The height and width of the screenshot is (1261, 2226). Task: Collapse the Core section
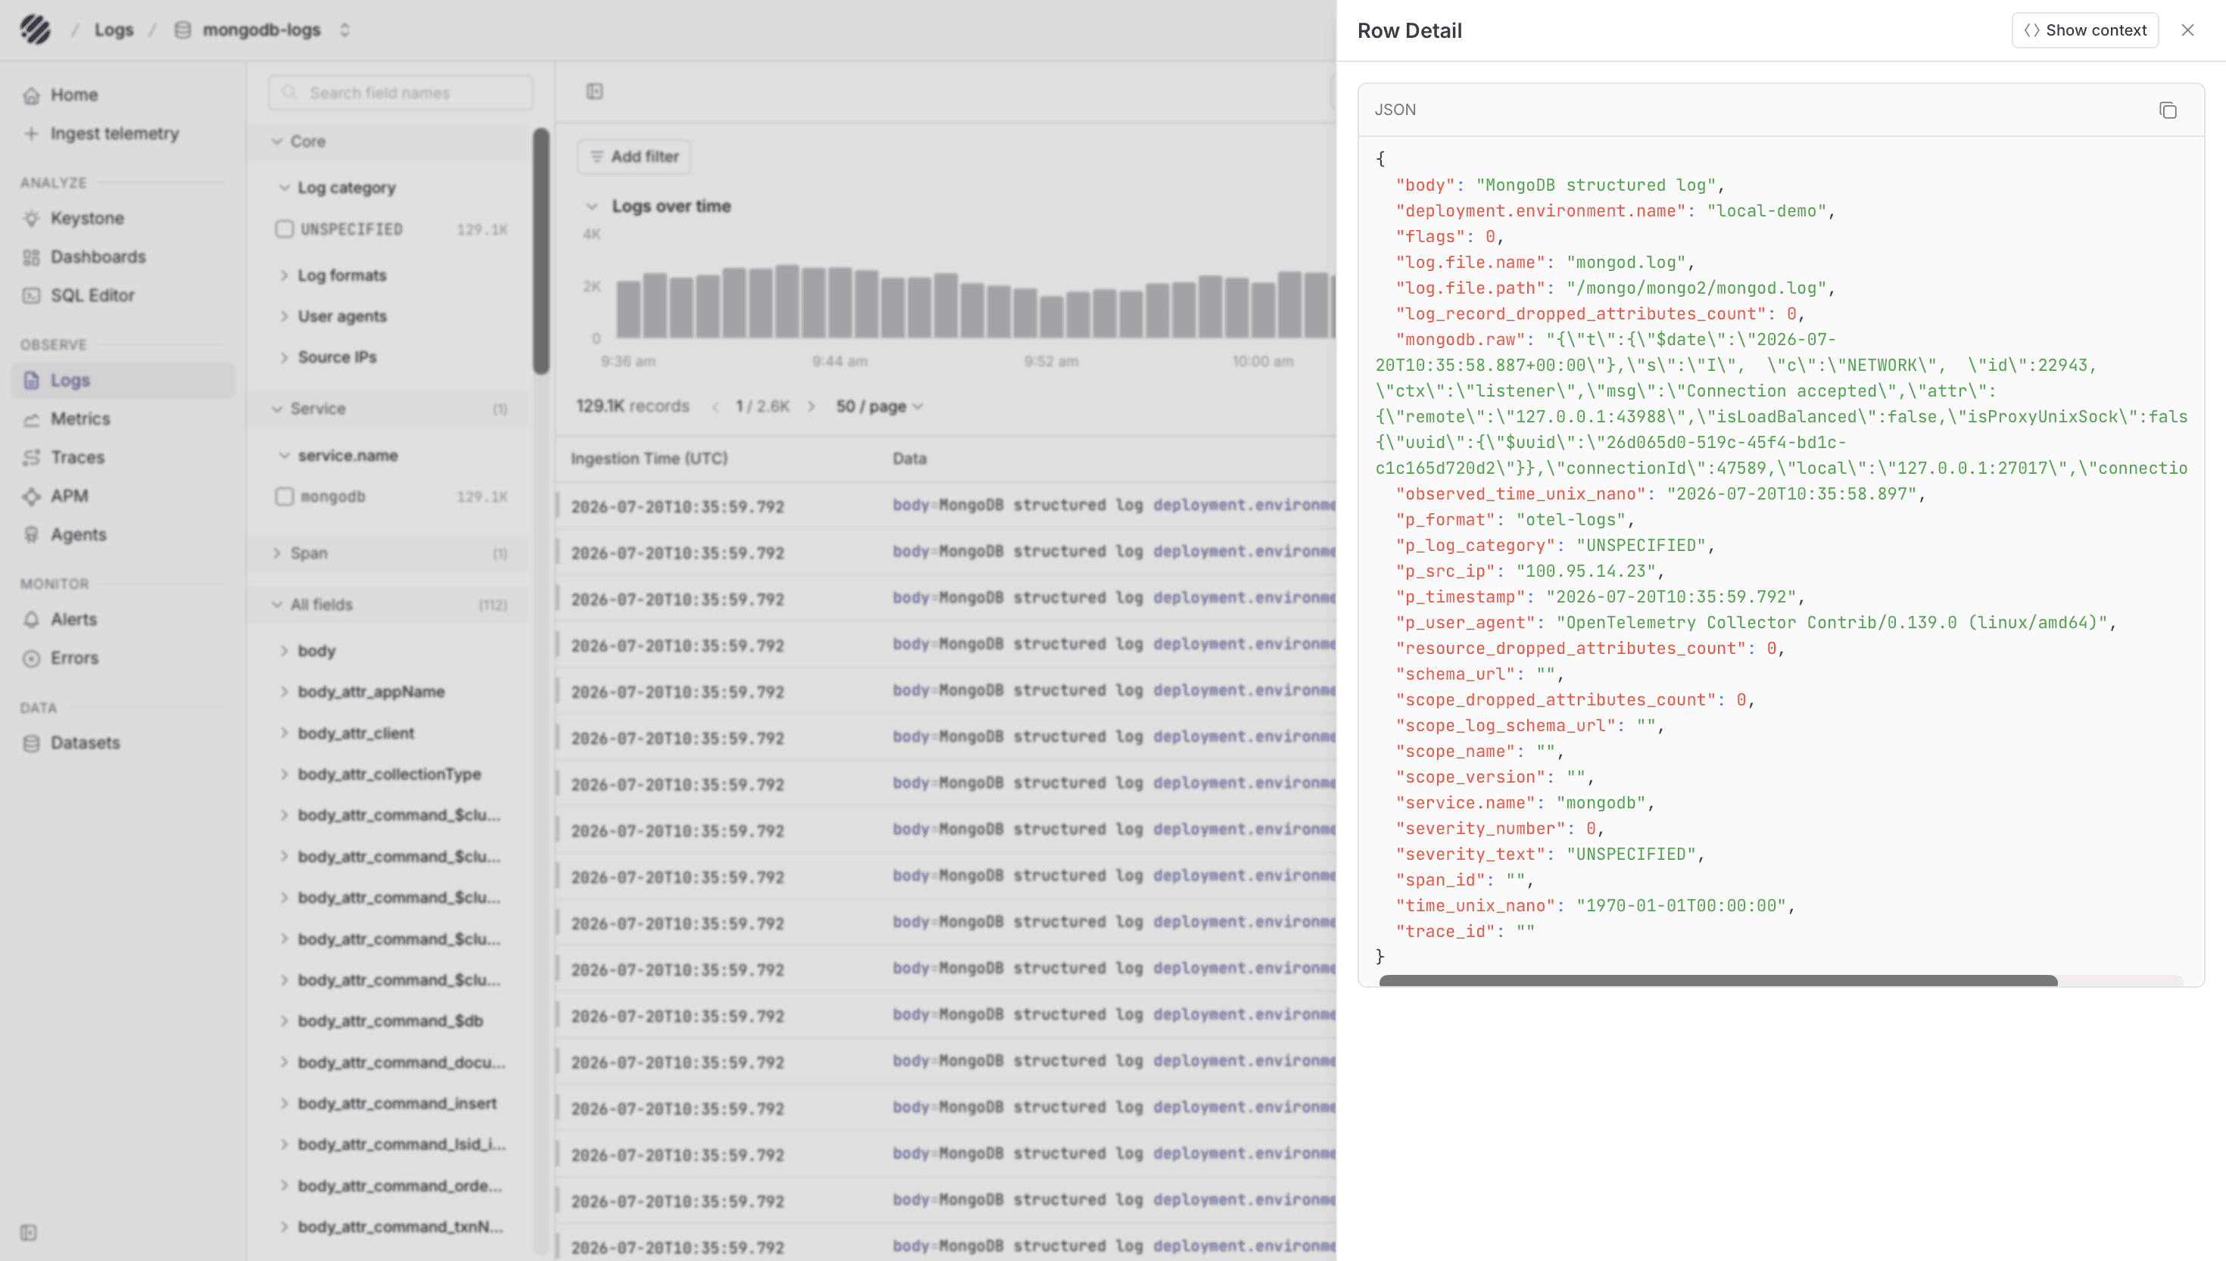[277, 142]
